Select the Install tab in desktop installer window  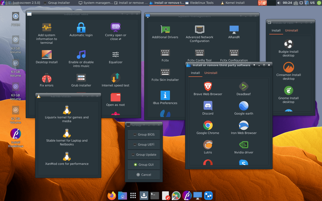276,30
